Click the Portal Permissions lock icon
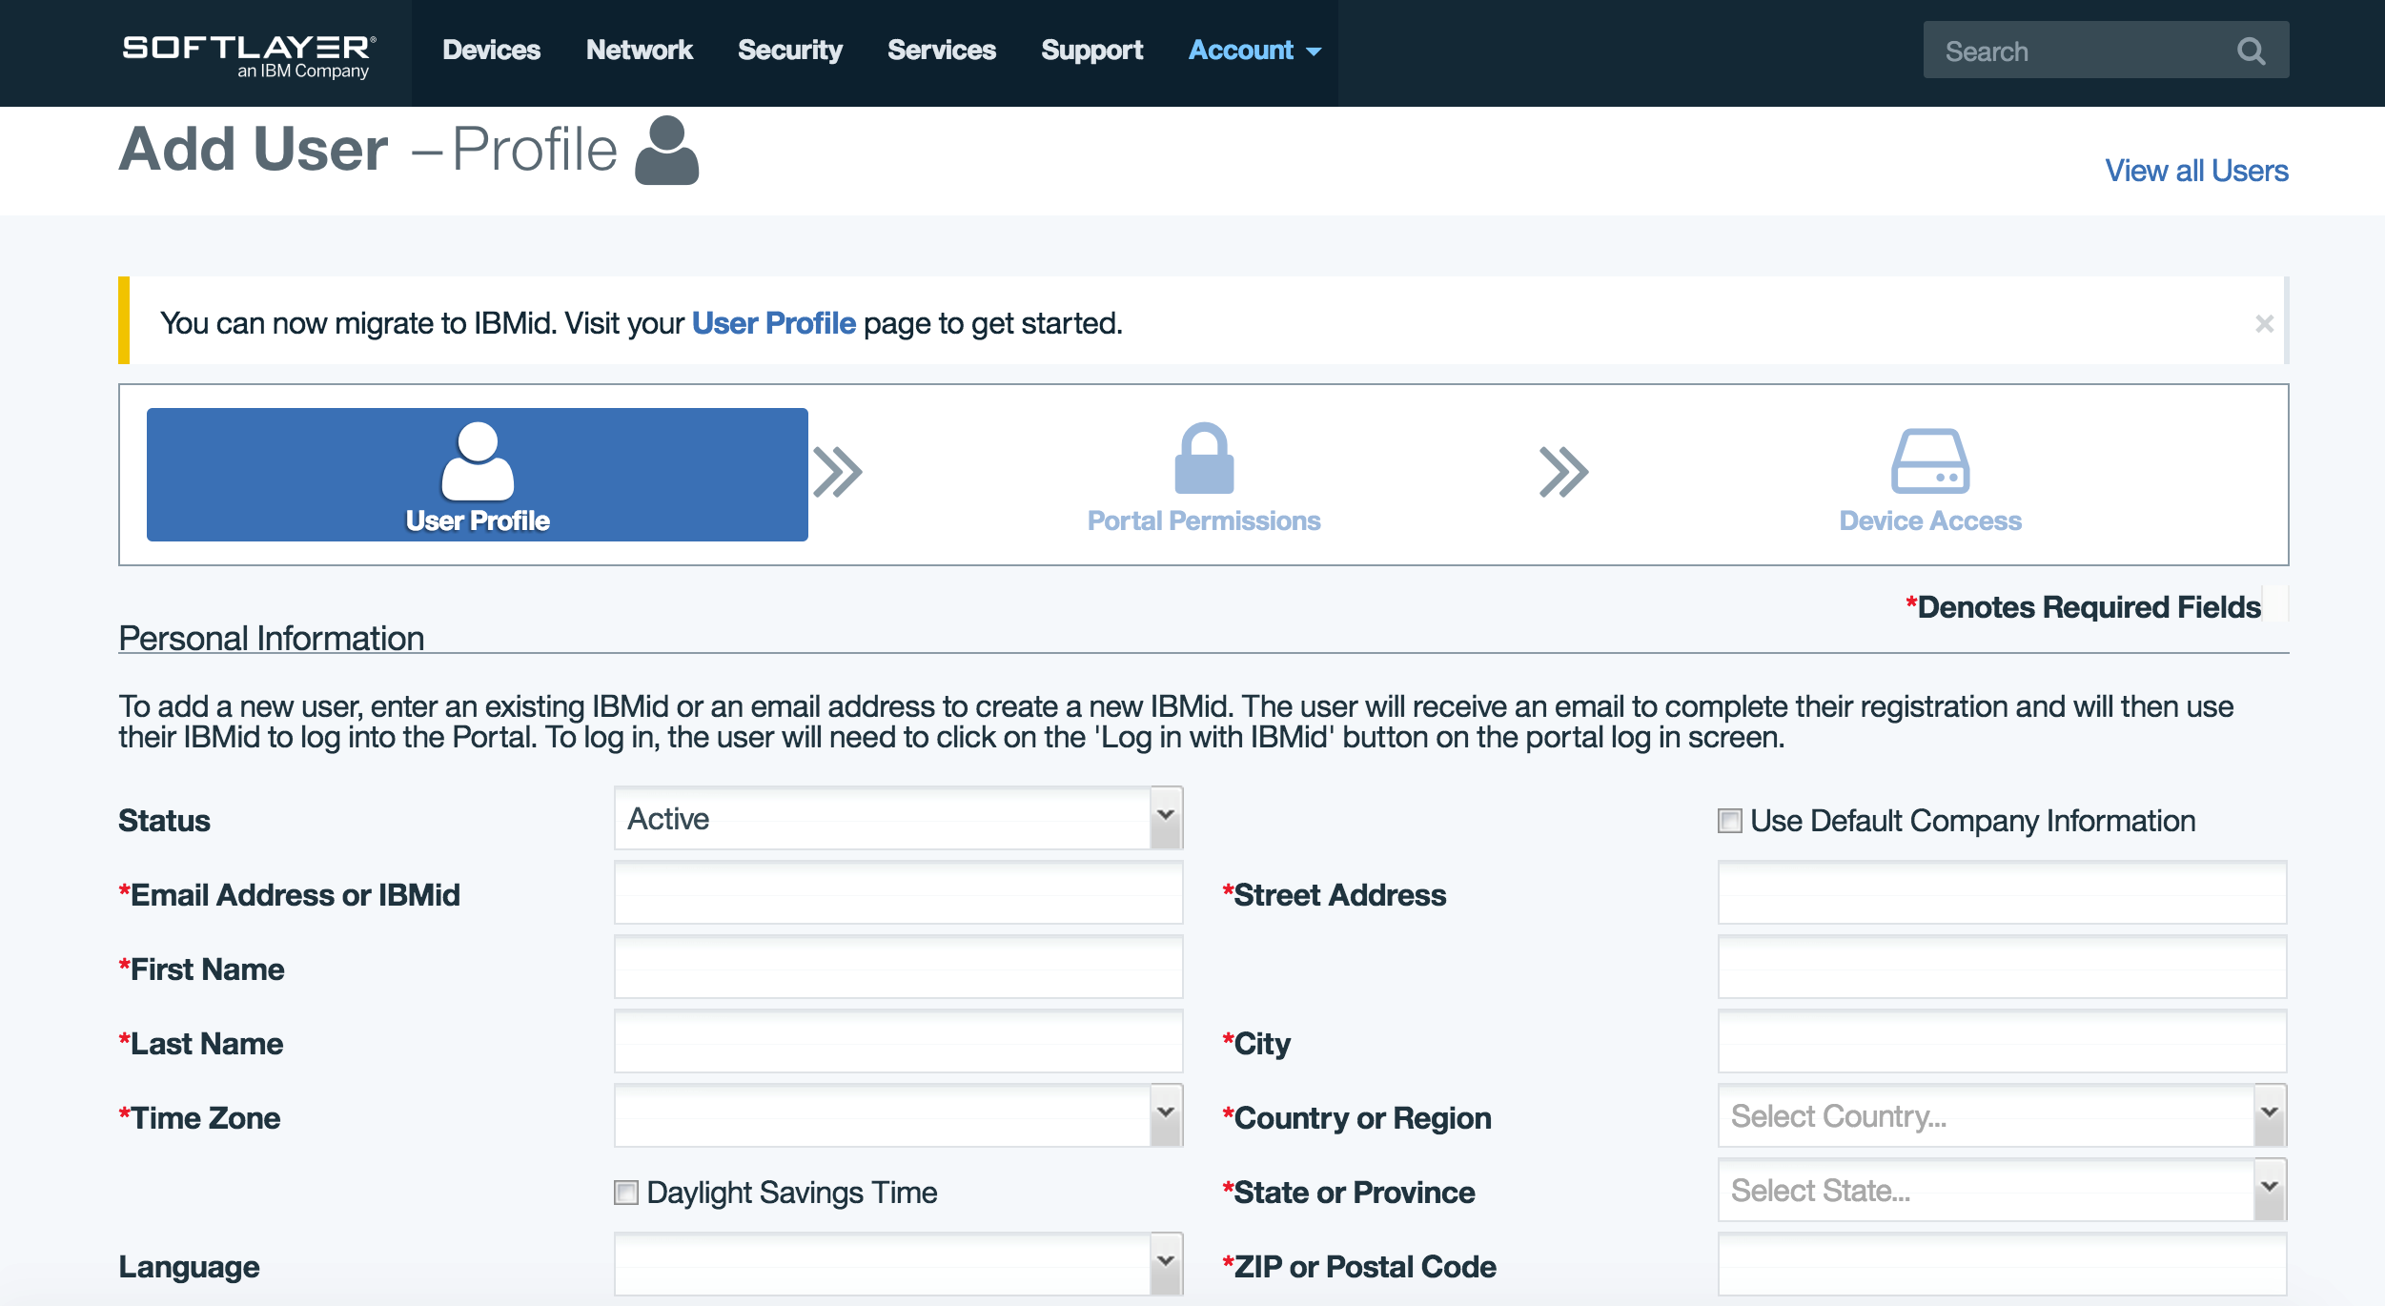The width and height of the screenshot is (2385, 1306). tap(1204, 458)
